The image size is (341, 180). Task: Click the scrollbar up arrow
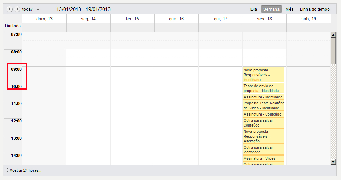point(333,34)
